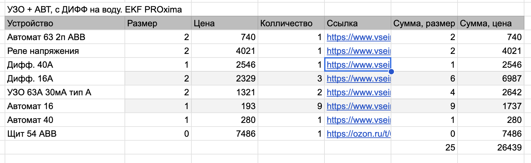Select the Размер column header cell

coord(158,23)
